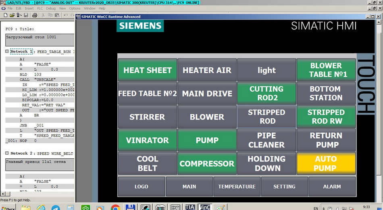
Task: Click the Open folder toolbar icon
Action: [x=12, y=15]
